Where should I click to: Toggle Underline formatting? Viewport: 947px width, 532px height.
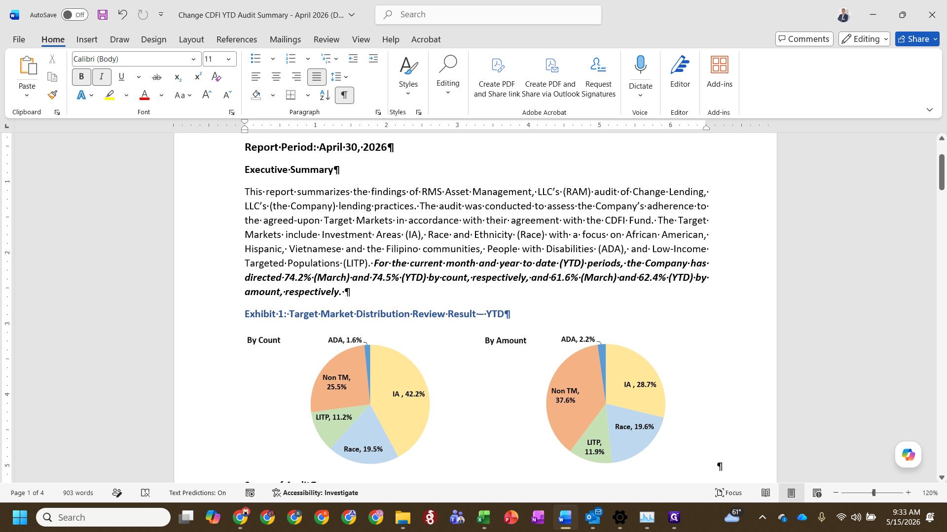[121, 77]
